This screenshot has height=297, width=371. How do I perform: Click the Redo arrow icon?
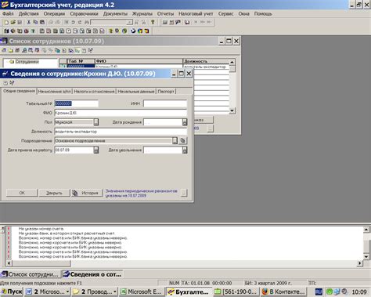[80, 23]
